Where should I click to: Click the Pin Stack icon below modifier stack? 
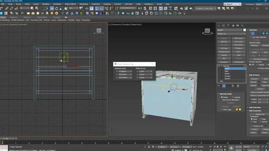click(x=219, y=86)
